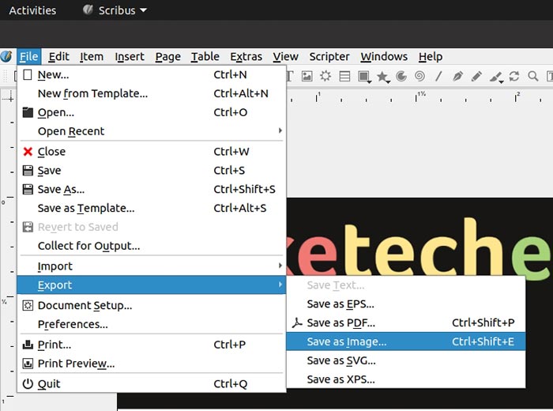Open the Item menu
553x411 pixels.
coord(92,56)
